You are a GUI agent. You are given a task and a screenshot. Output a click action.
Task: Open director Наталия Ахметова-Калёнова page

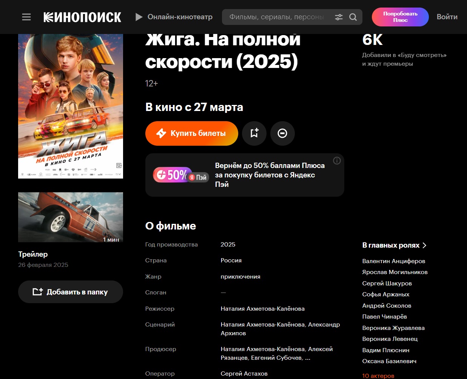click(x=263, y=309)
